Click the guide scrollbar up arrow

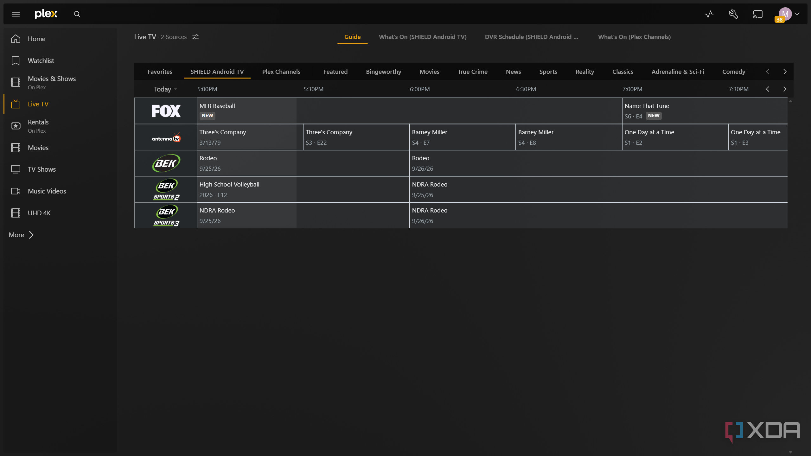pyautogui.click(x=791, y=101)
